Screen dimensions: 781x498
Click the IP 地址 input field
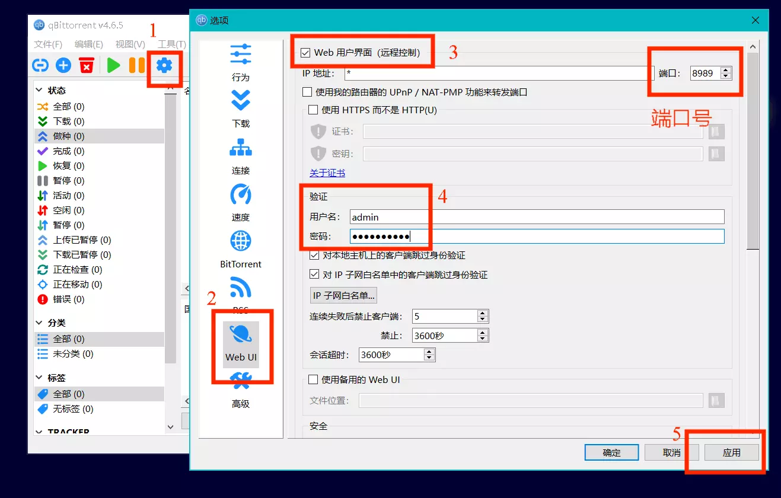point(499,73)
